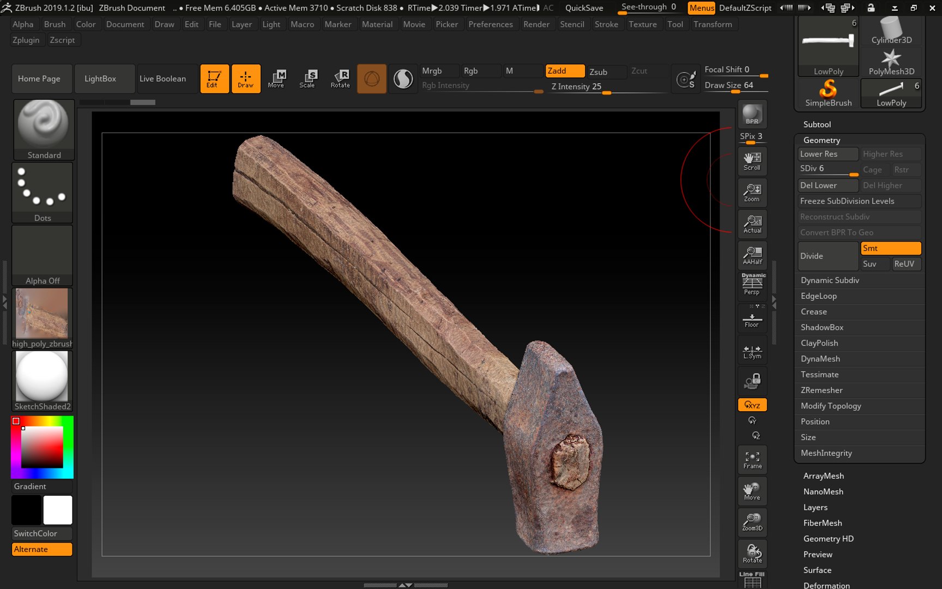Click Freeze SubDivision Levels button
This screenshot has width=942, height=589.
click(860, 201)
